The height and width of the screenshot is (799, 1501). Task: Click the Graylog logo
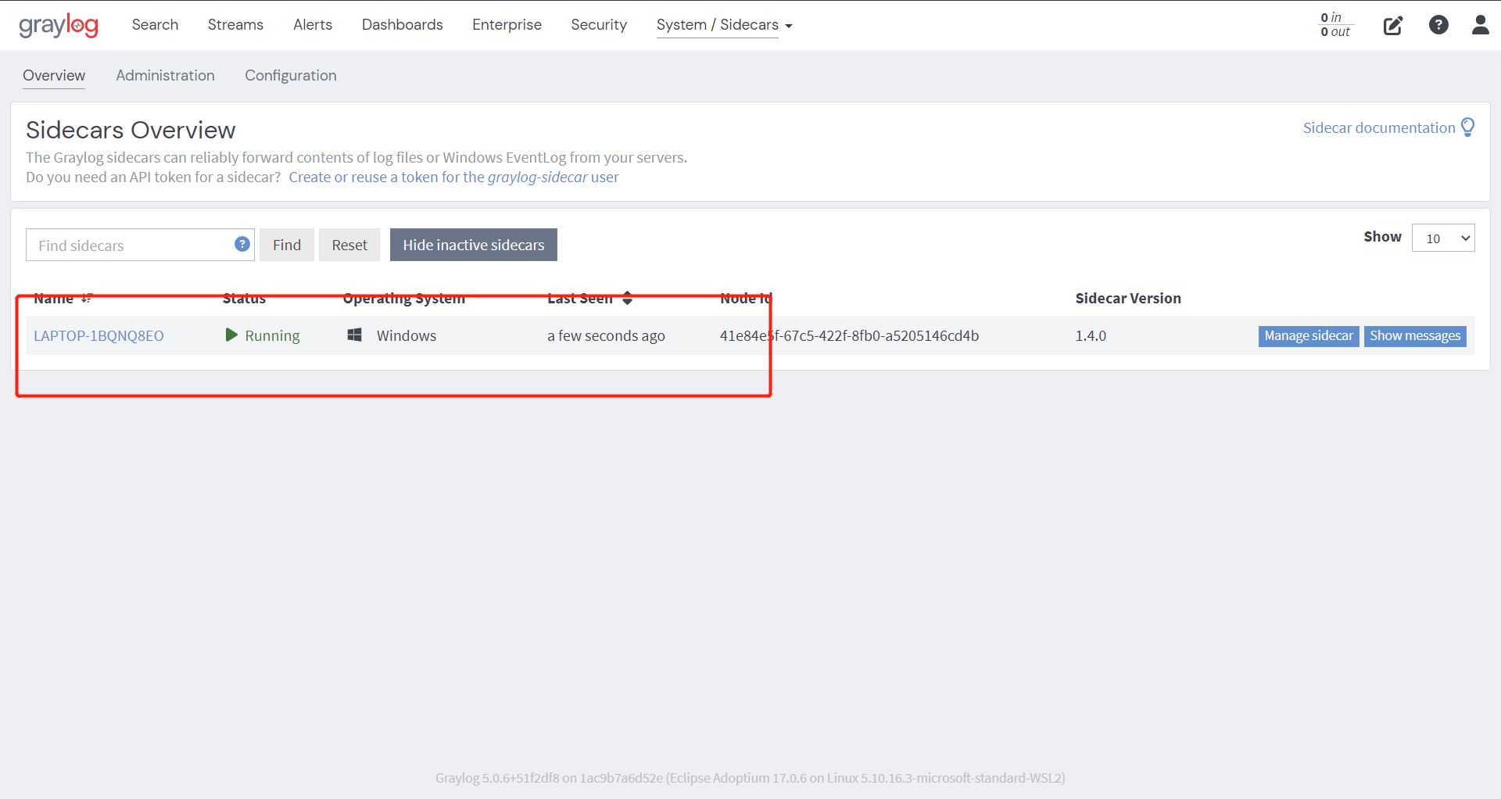tap(59, 25)
